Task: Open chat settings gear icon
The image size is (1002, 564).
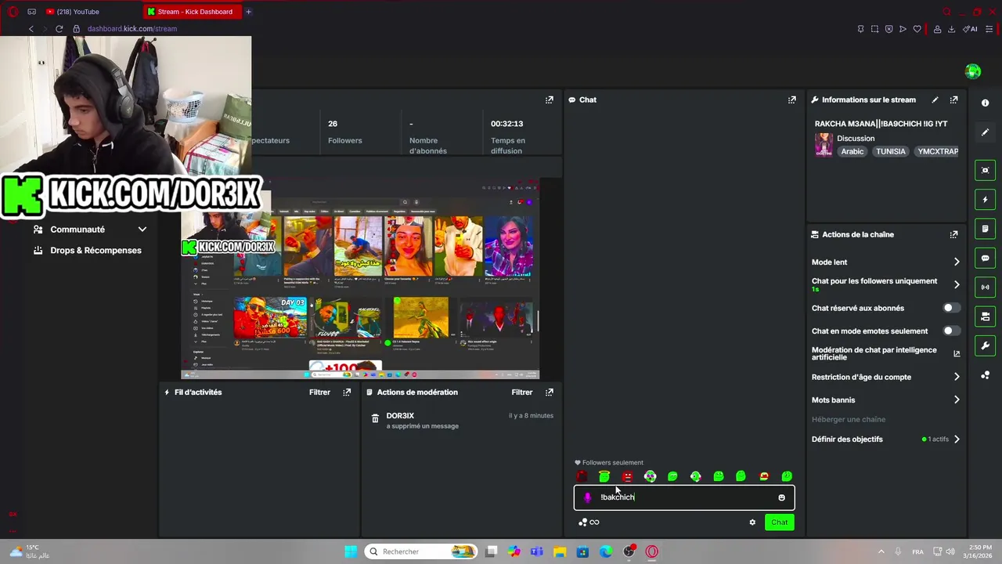Action: point(752,522)
